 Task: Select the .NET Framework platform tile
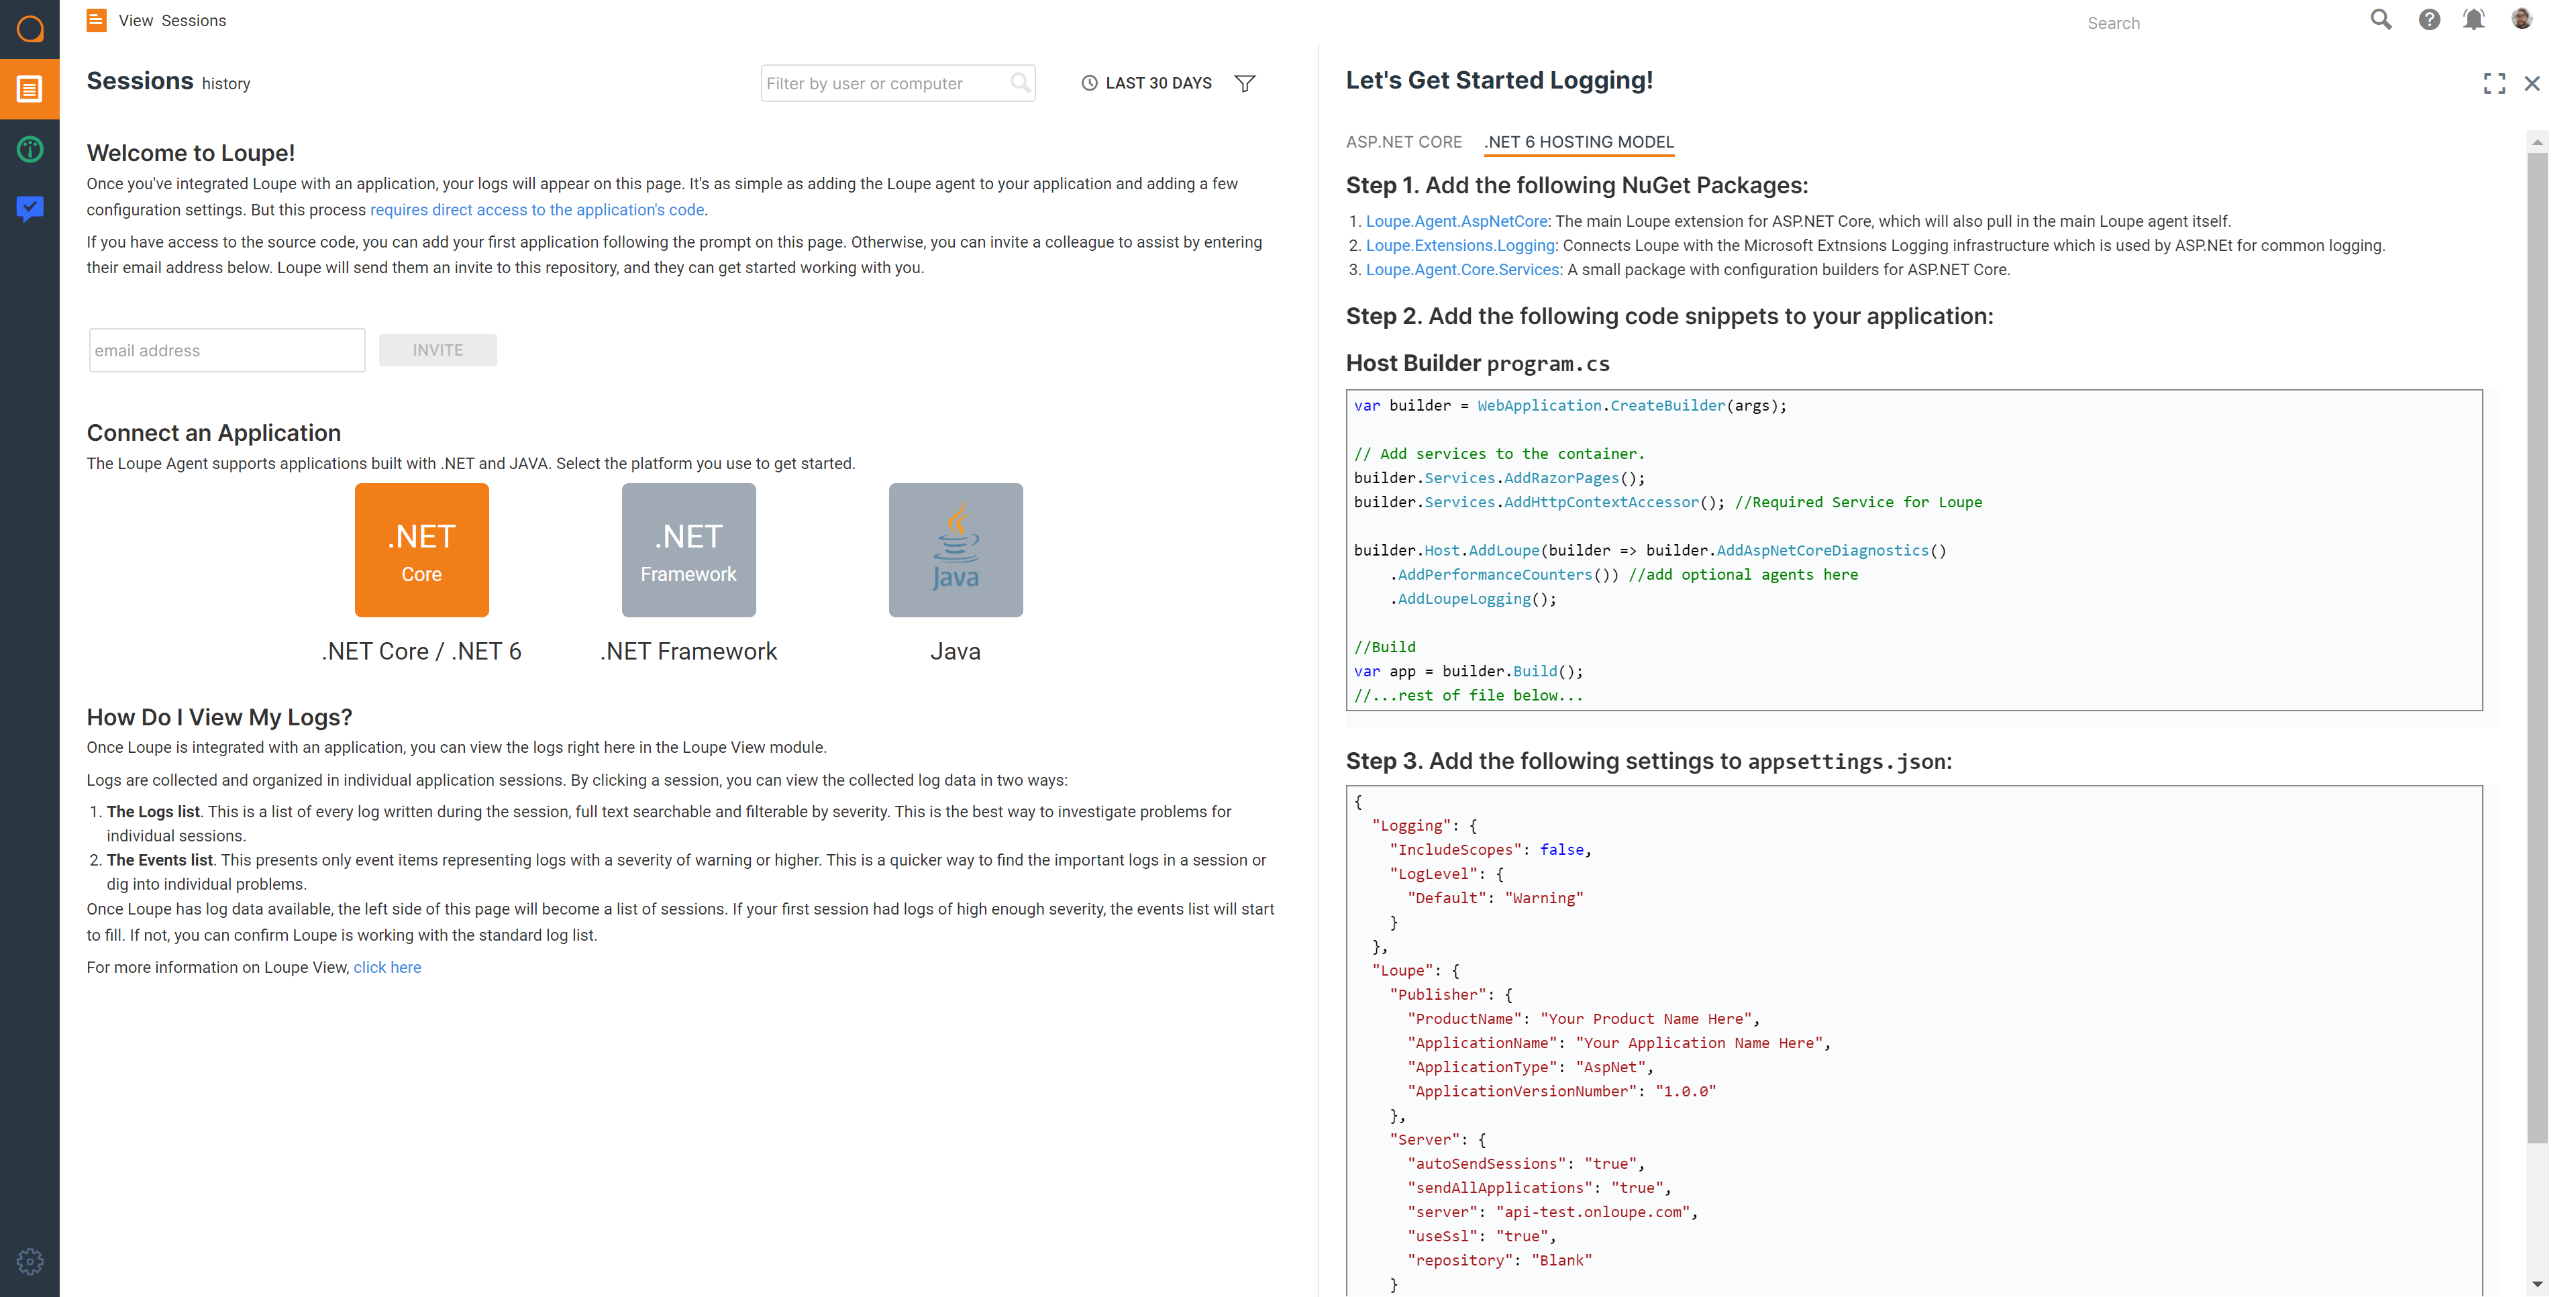click(689, 550)
